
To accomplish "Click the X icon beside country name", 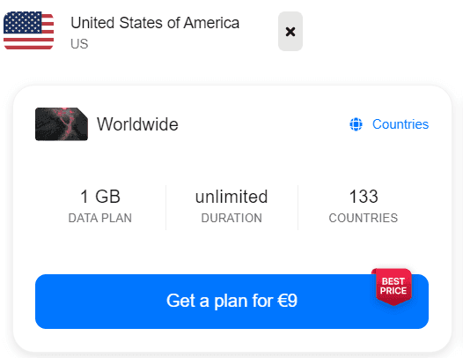I will click(x=290, y=32).
